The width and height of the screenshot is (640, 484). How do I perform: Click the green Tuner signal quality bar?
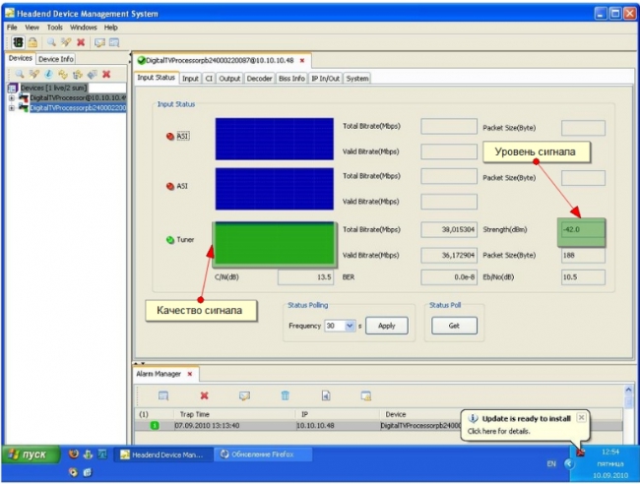coord(275,244)
